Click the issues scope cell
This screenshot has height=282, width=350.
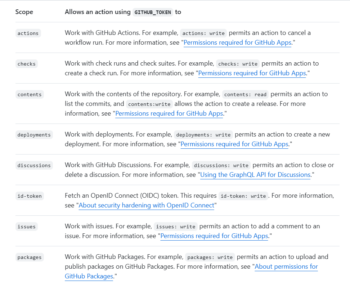(x=27, y=227)
